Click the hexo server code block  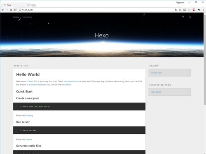pyautogui.click(x=79, y=130)
